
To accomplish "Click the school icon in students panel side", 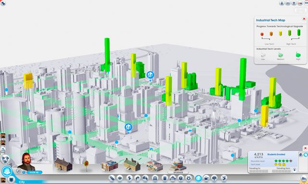I will pos(301,155).
